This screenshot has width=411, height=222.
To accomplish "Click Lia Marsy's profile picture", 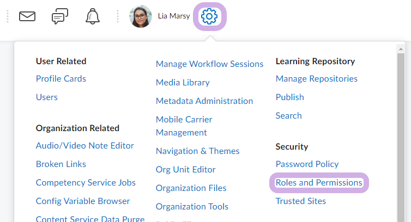I will click(x=140, y=16).
